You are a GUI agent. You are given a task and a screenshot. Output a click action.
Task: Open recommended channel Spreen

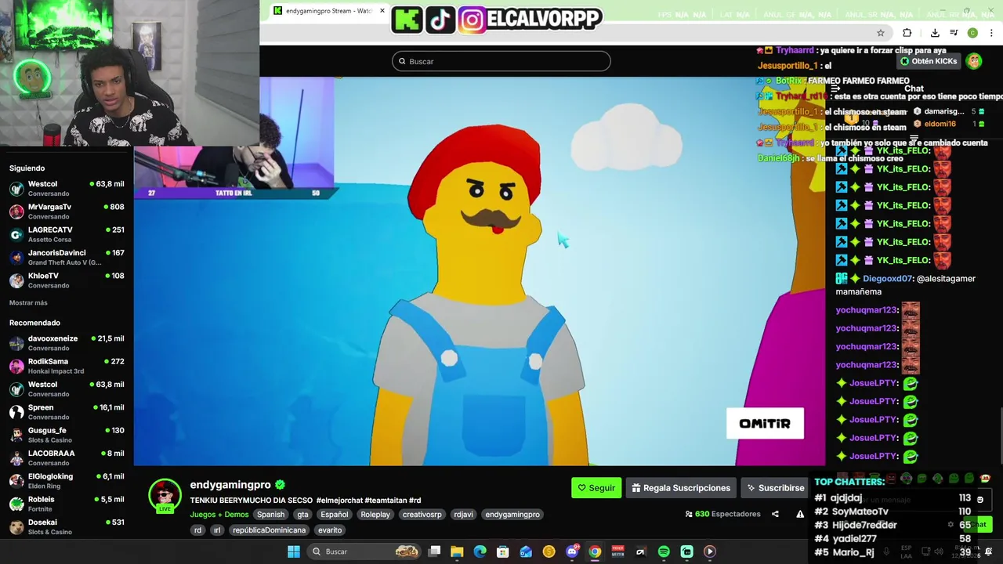pos(67,412)
